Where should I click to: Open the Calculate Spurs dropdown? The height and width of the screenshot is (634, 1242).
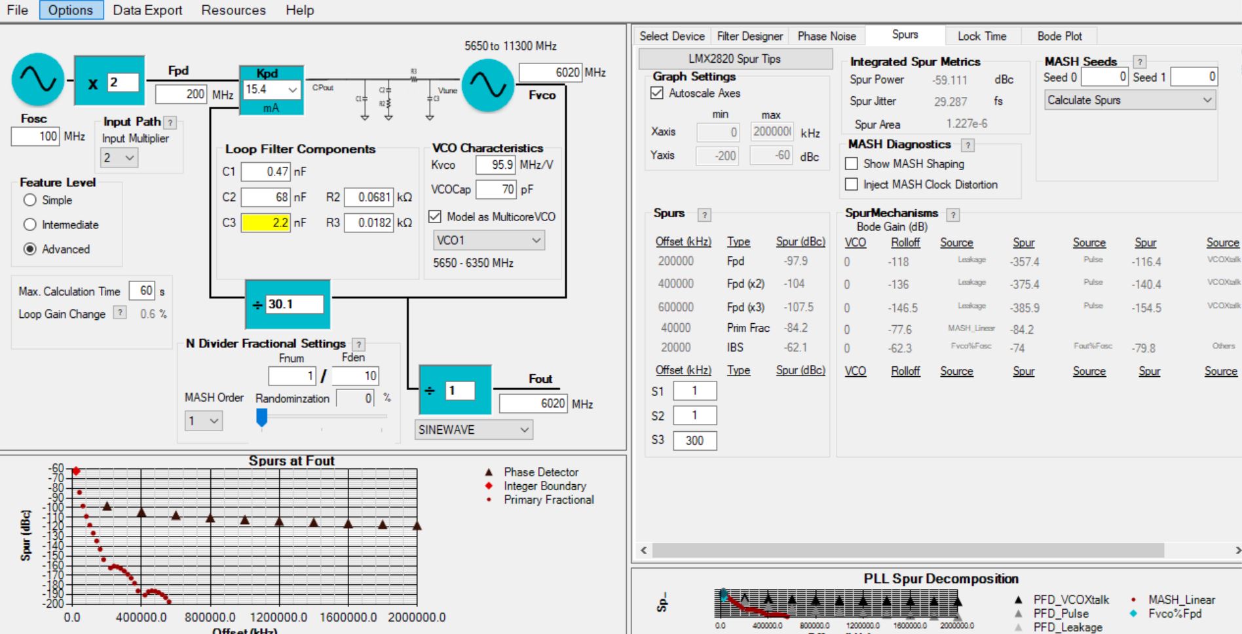(x=1129, y=100)
